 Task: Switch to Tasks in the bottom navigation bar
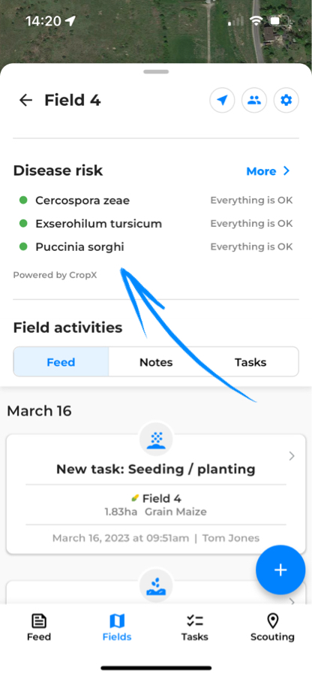click(194, 628)
